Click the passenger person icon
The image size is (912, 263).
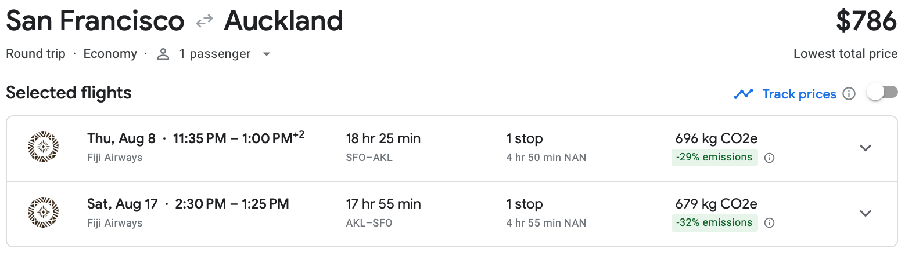[163, 54]
